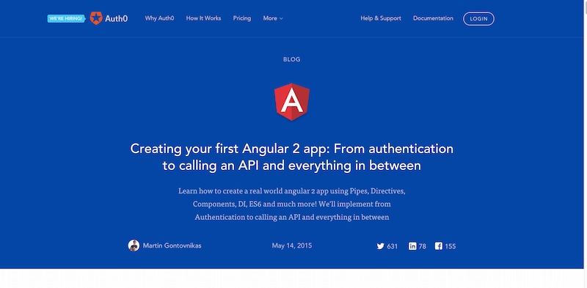
Task: Go to How It Works page
Action: click(203, 18)
